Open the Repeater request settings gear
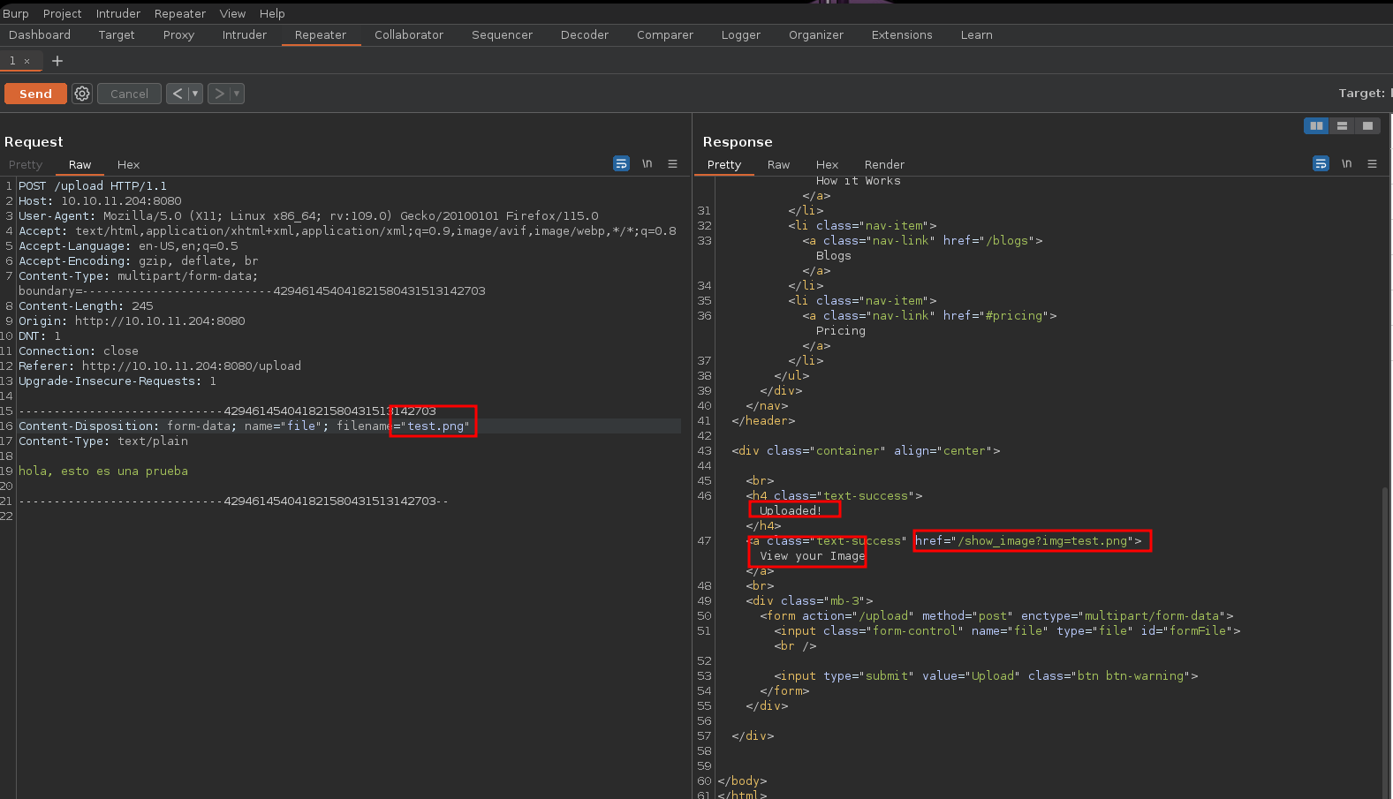The image size is (1393, 799). pyautogui.click(x=82, y=94)
